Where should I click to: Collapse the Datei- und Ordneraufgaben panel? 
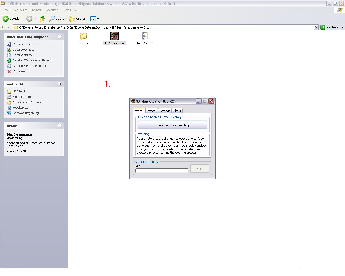coord(60,37)
